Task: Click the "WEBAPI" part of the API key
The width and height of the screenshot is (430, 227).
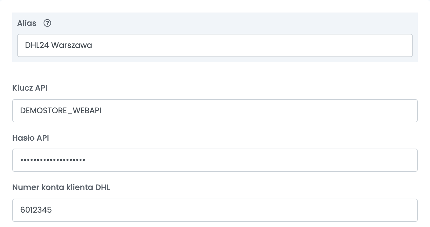Action: (87, 110)
